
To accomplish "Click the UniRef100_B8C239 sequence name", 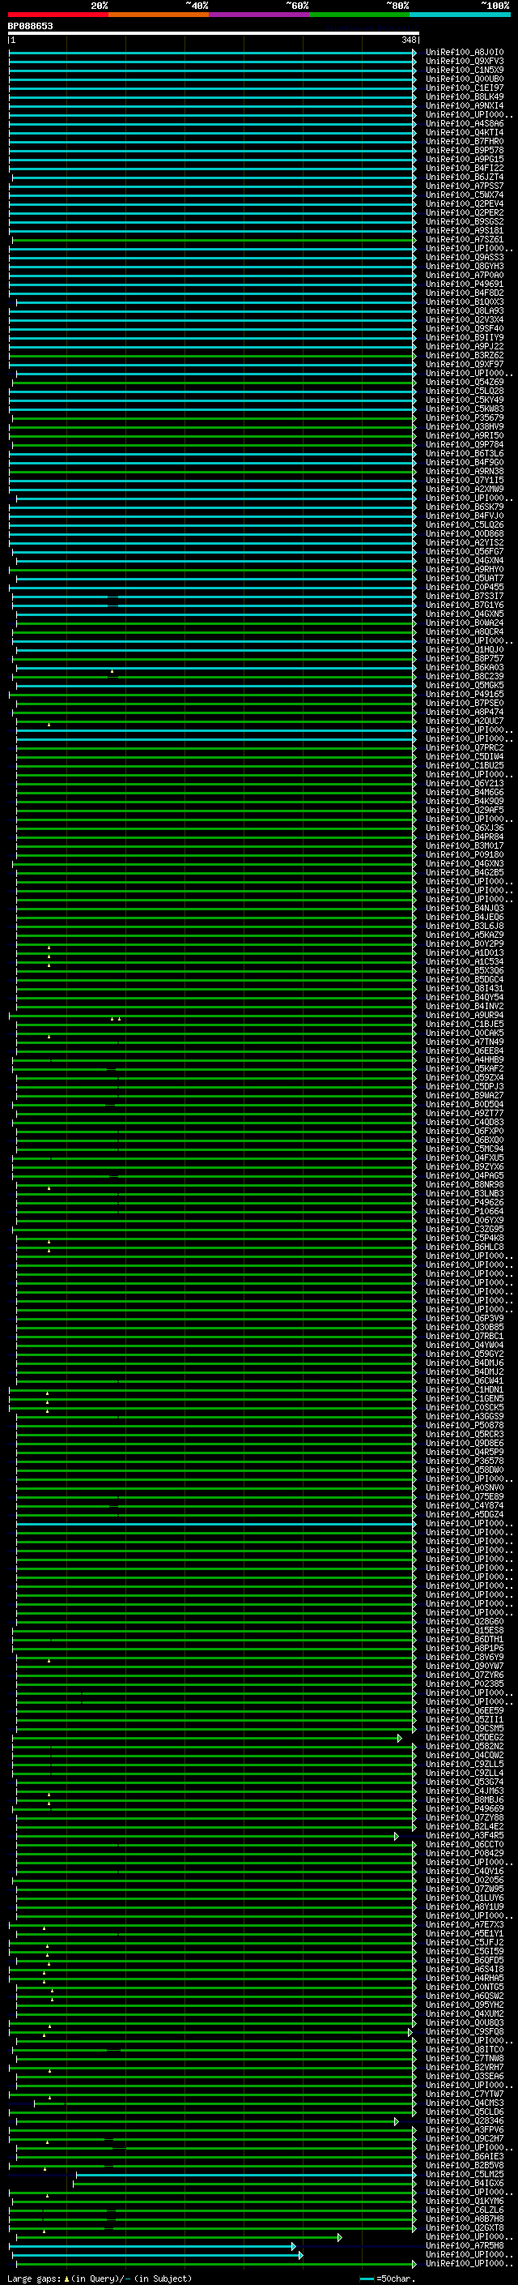I will (465, 676).
